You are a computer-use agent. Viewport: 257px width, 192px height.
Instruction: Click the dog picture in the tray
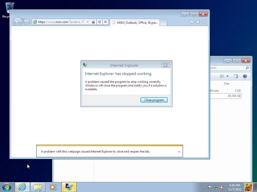pyautogui.click(x=248, y=187)
